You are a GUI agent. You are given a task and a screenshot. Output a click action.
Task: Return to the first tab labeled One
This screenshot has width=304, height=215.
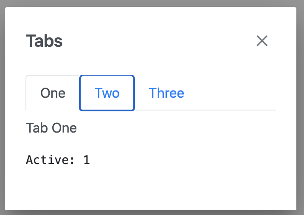click(53, 93)
